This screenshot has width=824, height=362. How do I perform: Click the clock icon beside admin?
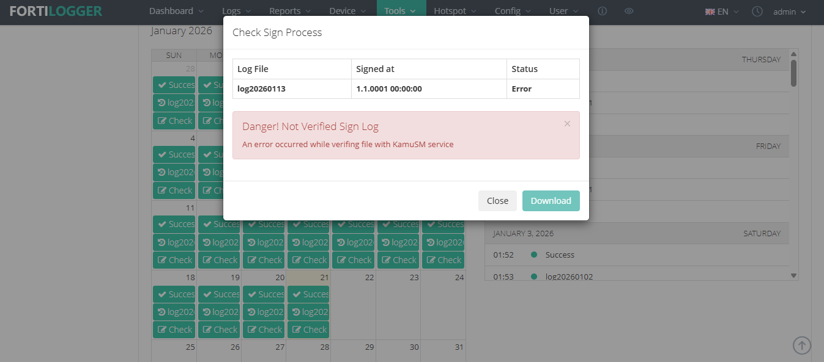(757, 12)
